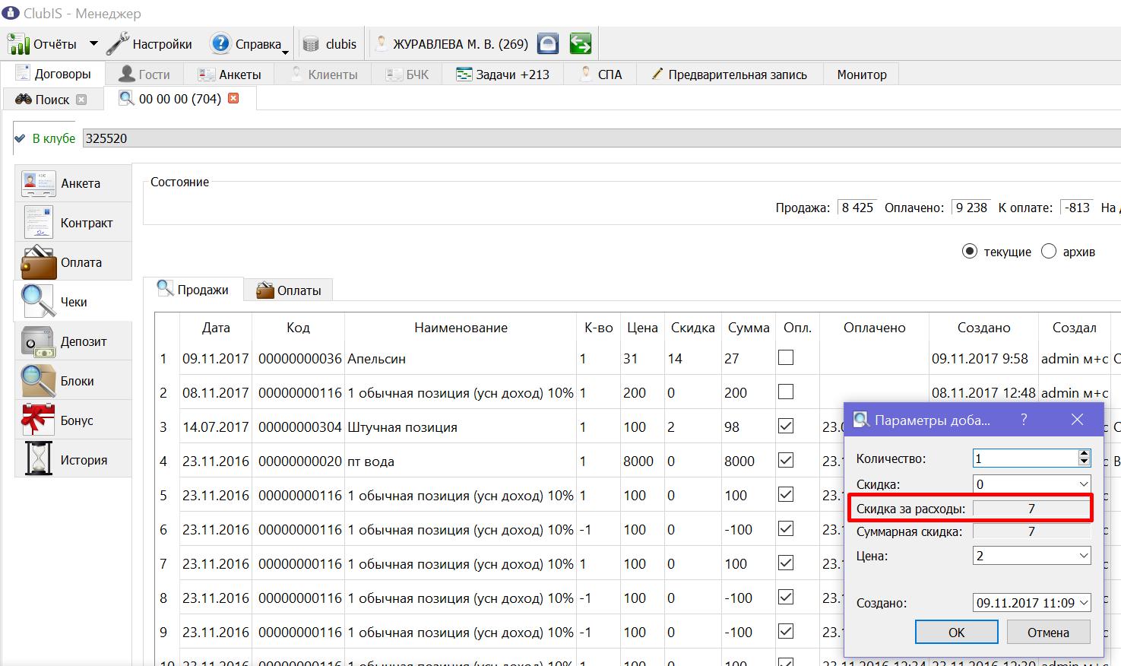Viewport: 1121px width, 666px height.
Task: Switch to the Продажи subtab
Action: click(193, 290)
